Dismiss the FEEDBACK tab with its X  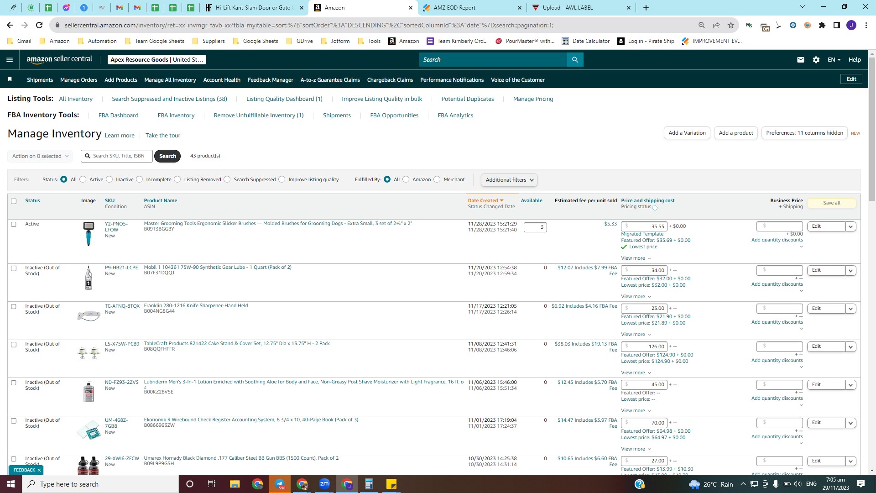click(x=39, y=470)
